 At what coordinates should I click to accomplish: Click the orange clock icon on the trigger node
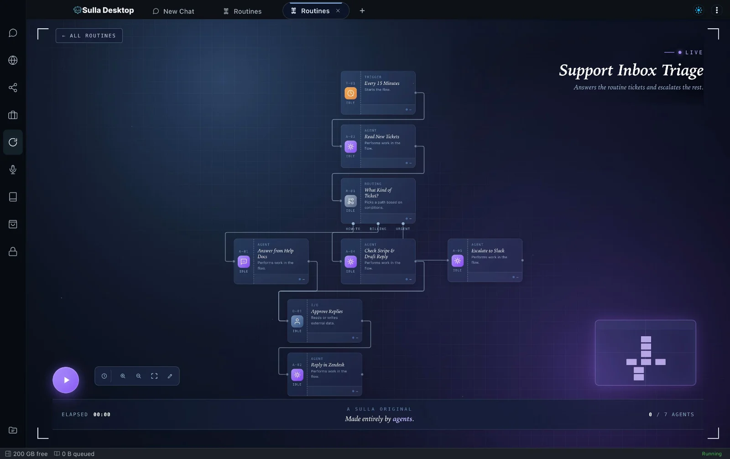[350, 93]
